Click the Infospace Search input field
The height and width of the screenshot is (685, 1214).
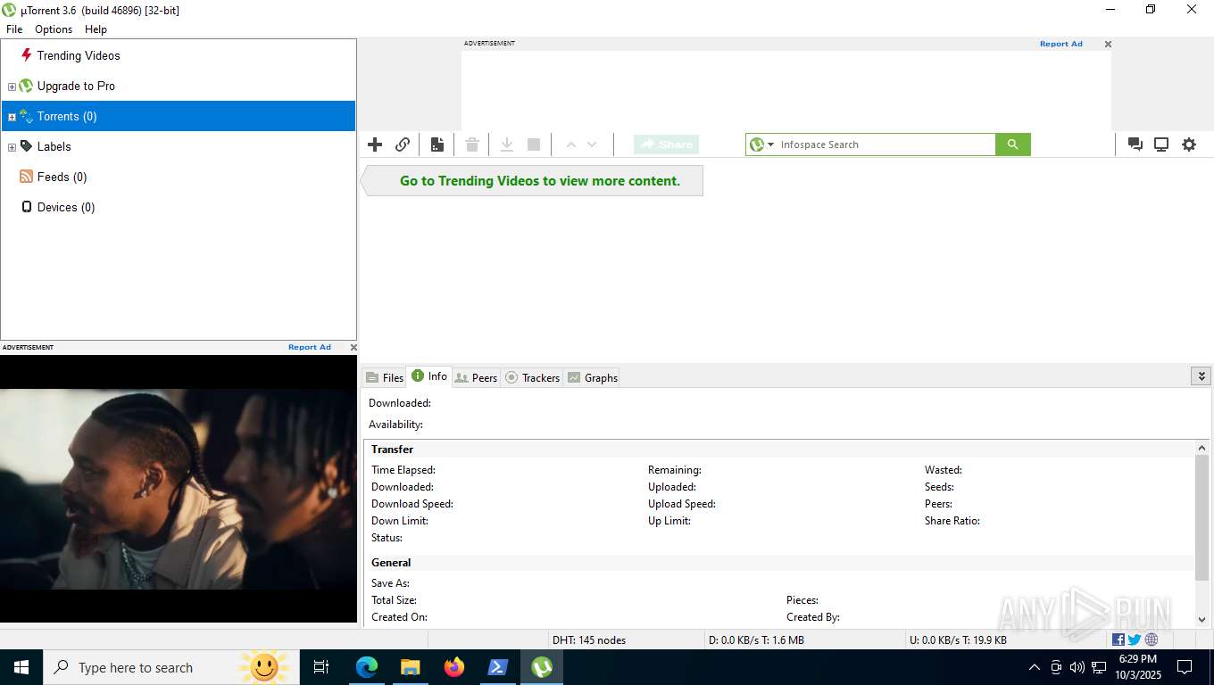coord(886,144)
